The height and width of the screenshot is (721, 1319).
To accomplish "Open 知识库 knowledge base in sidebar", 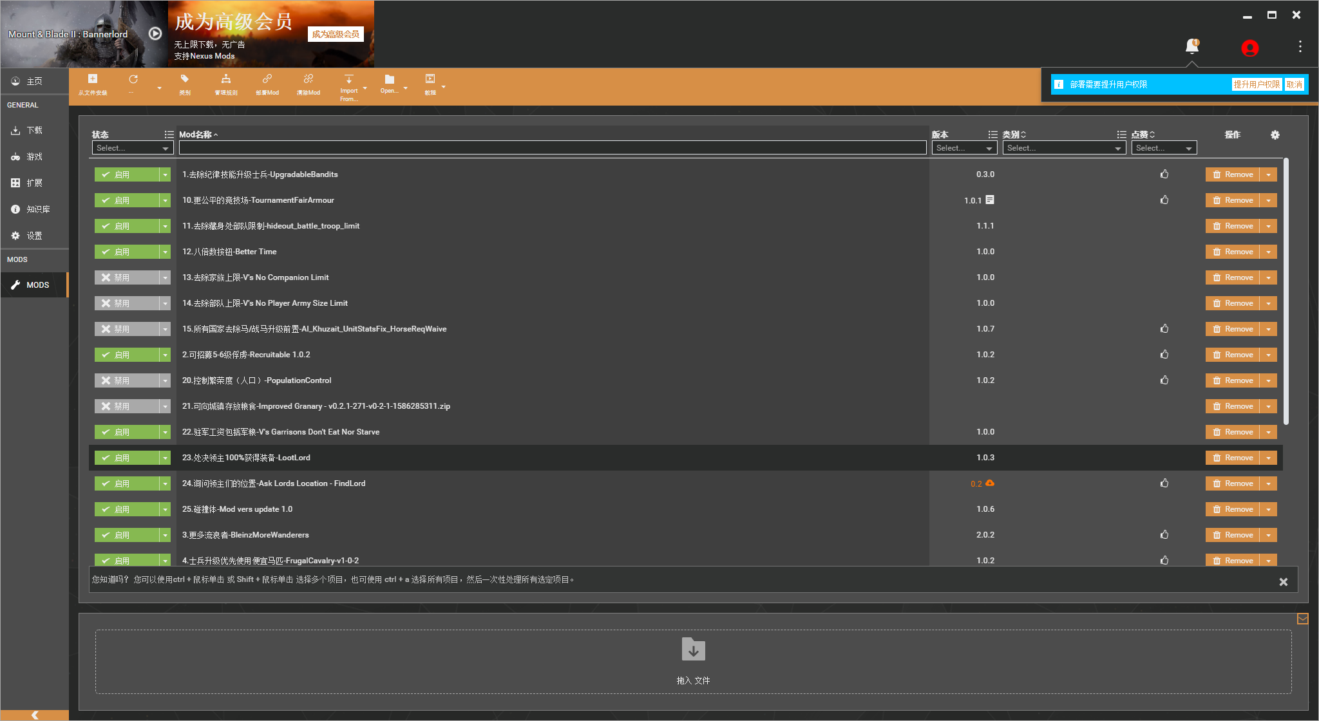I will point(34,209).
